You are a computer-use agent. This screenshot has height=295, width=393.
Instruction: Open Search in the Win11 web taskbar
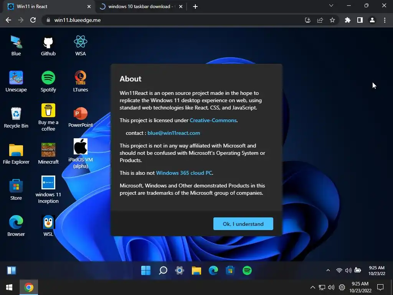[163, 270]
